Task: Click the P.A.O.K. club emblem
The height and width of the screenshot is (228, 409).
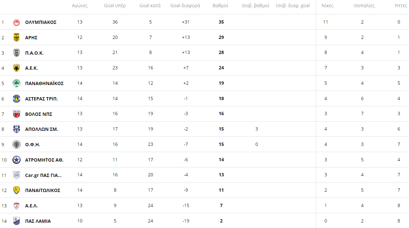Action: click(x=16, y=53)
